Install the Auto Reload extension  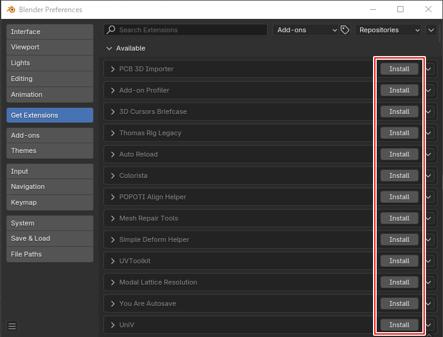399,154
